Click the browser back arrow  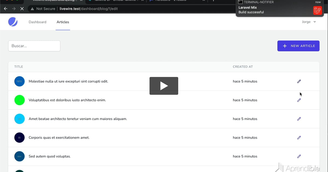tap(5, 9)
